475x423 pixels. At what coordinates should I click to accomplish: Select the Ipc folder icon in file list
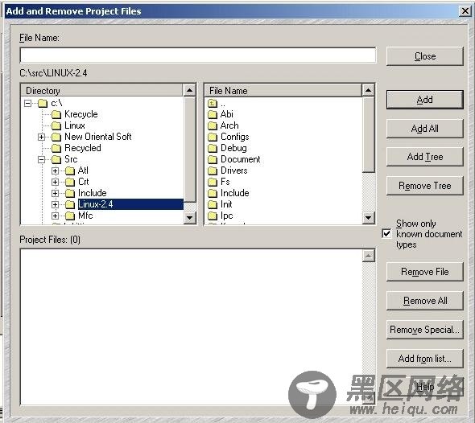[213, 216]
